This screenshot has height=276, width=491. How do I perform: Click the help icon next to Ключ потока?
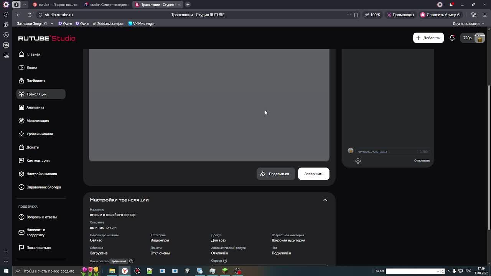(131, 261)
